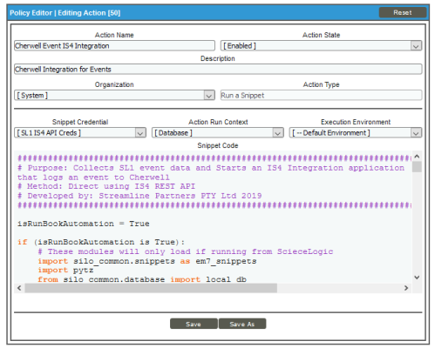Viewport: 435px width, 348px height.
Task: Click the snippet code scroll up arrow
Action: pos(417,157)
